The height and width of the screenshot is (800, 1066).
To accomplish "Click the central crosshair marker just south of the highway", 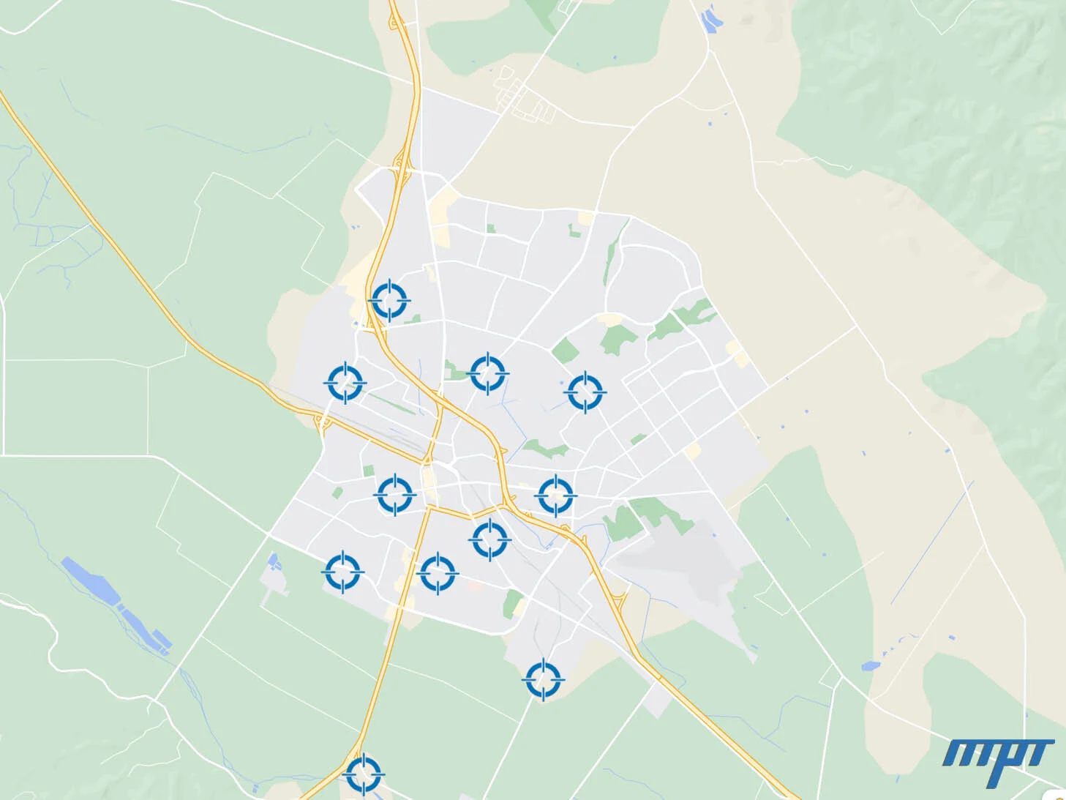I will point(489,539).
